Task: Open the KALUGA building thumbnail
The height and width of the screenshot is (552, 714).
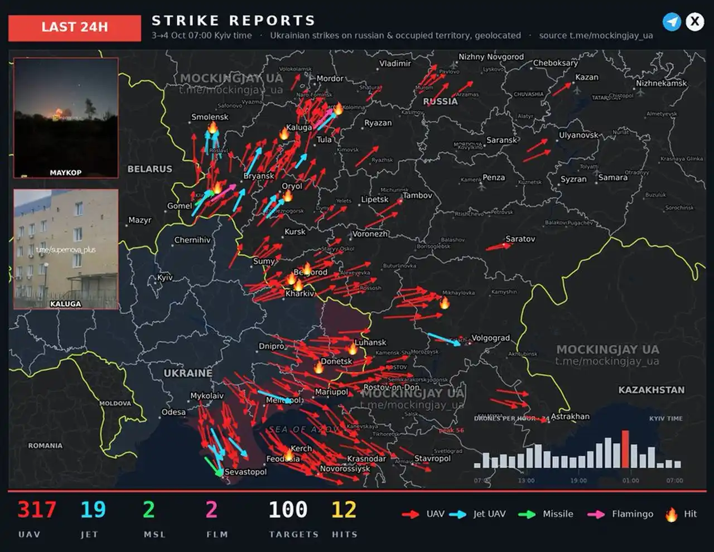Action: (66, 249)
